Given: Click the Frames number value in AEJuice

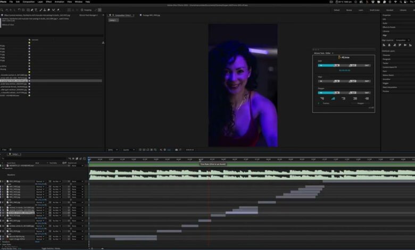Looking at the screenshot, I should [319, 103].
